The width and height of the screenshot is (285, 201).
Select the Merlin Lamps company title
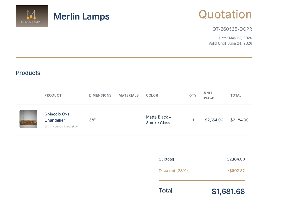(82, 16)
